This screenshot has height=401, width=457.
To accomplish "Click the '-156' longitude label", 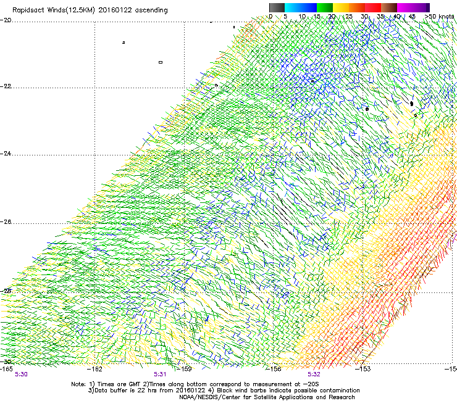I will tap(274, 369).
